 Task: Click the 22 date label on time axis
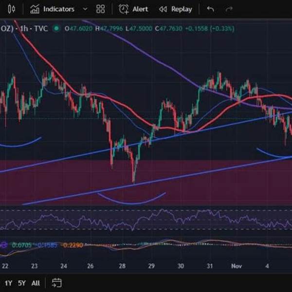(x=5, y=266)
